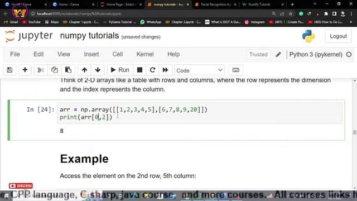Open browser zoom magnifier icon
The height and width of the screenshot is (201, 357).
pos(274,13)
